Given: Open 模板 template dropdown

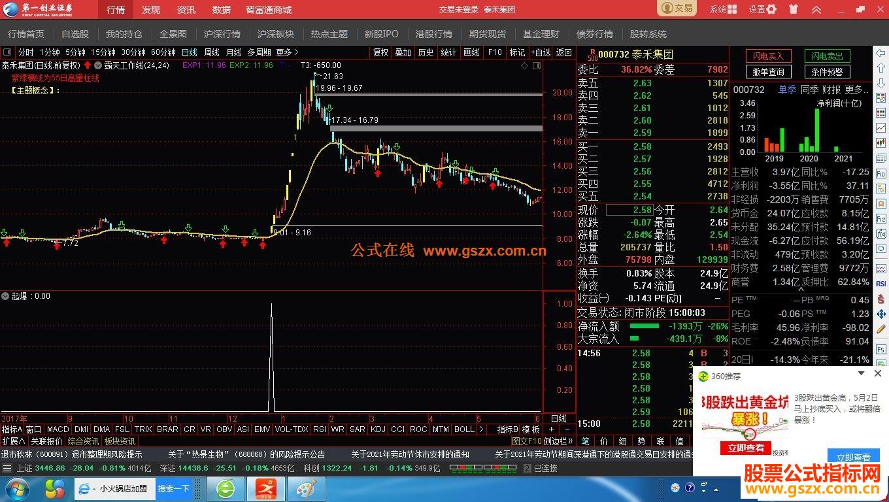Looking at the screenshot, I should 531,429.
